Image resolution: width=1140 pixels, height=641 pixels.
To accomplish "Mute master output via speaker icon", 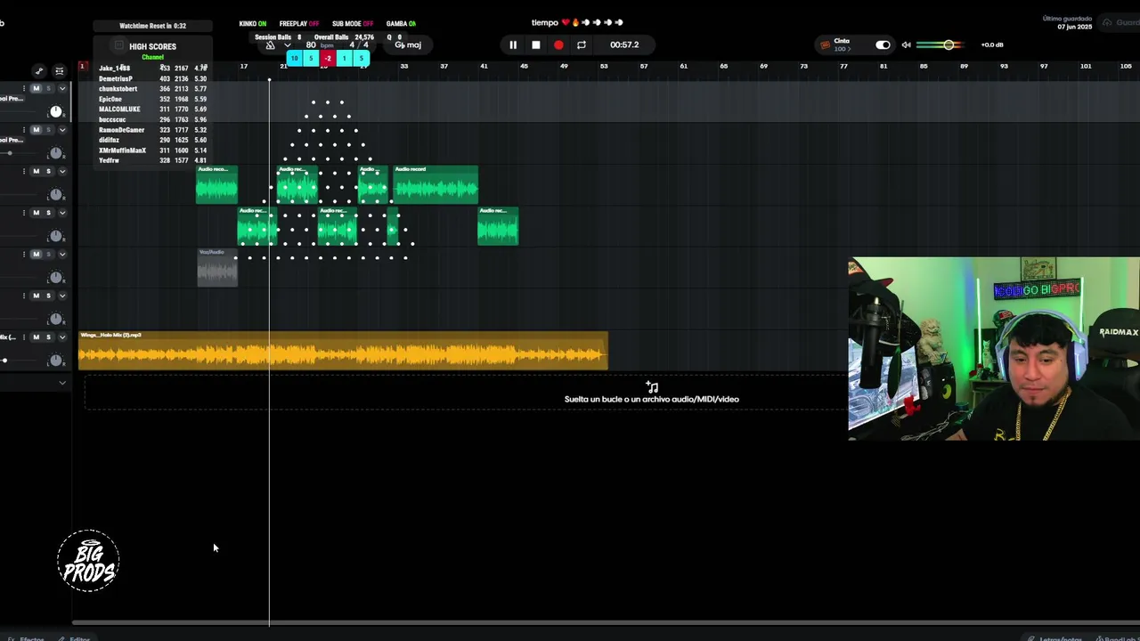I will (906, 45).
